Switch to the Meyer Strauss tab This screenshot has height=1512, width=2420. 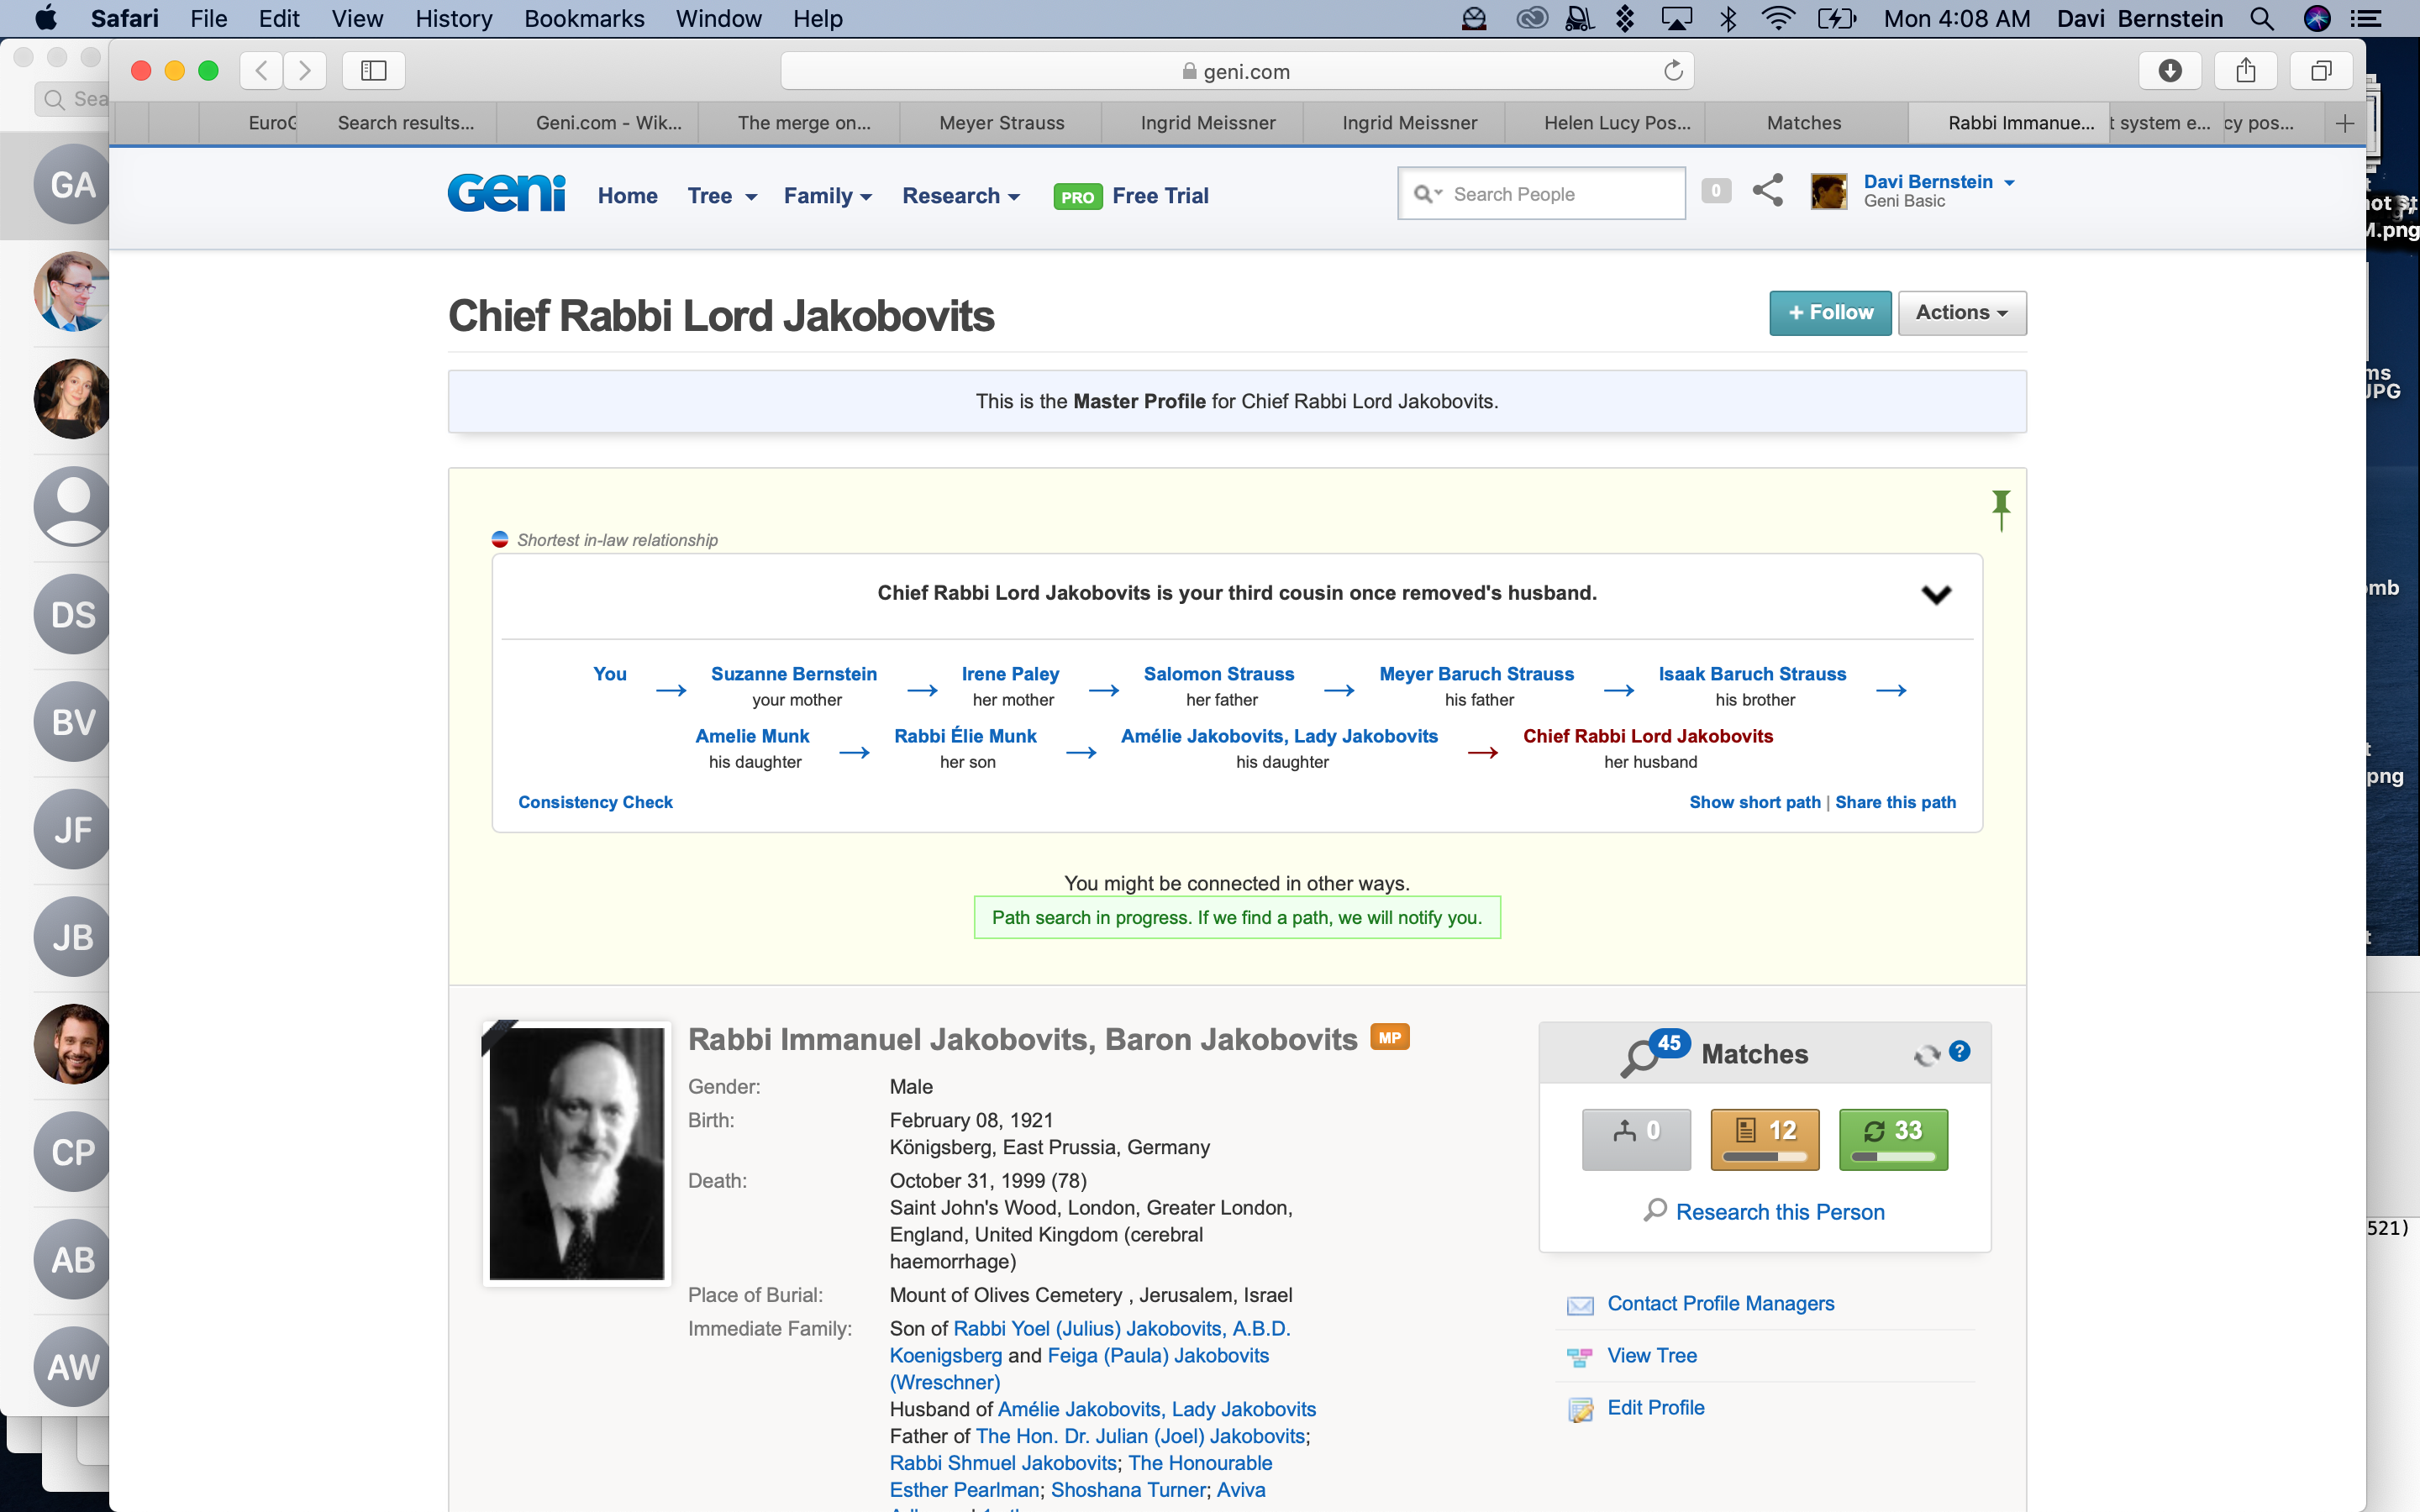pos(1001,123)
